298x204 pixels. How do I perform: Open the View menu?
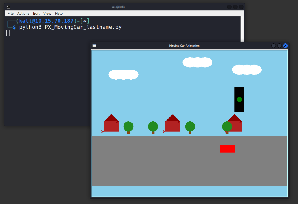coord(47,13)
